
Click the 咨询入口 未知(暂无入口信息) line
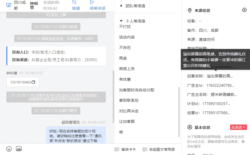point(38,52)
